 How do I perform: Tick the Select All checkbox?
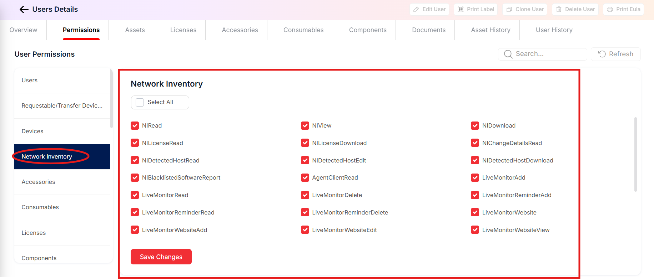140,102
